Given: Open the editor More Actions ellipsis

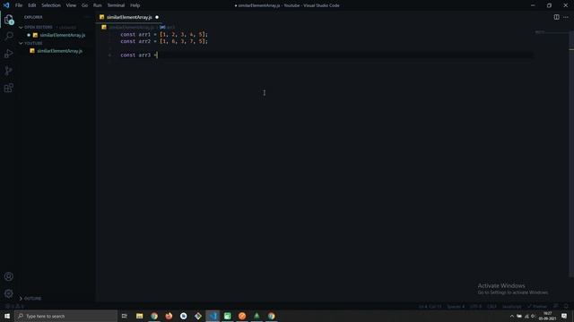Looking at the screenshot, I should (x=566, y=17).
